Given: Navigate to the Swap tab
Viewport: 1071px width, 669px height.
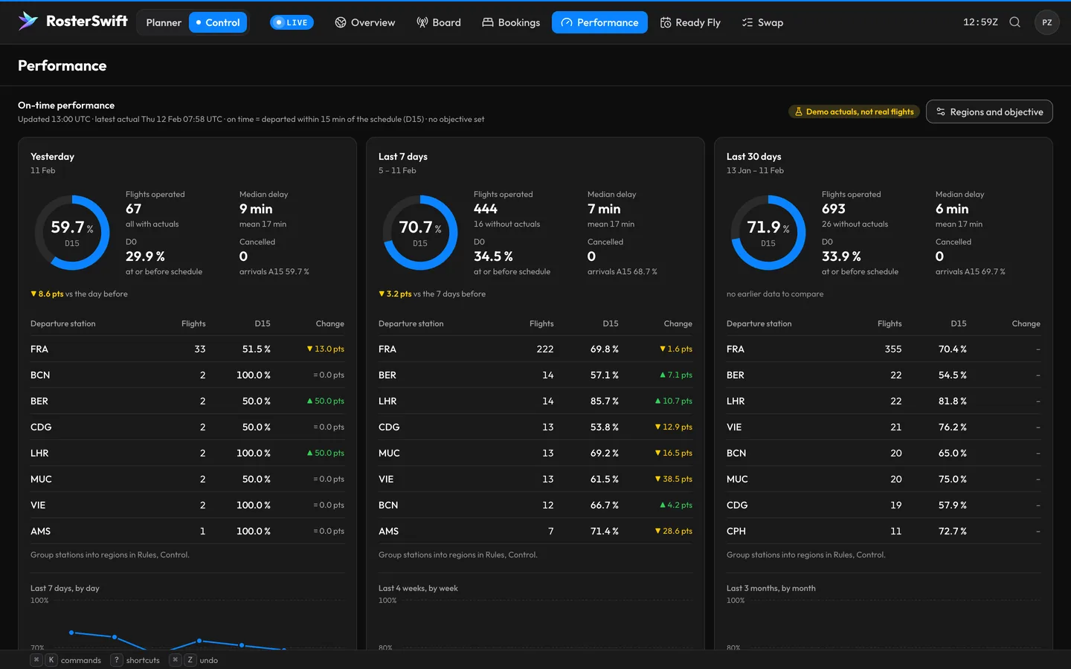Looking at the screenshot, I should [762, 22].
